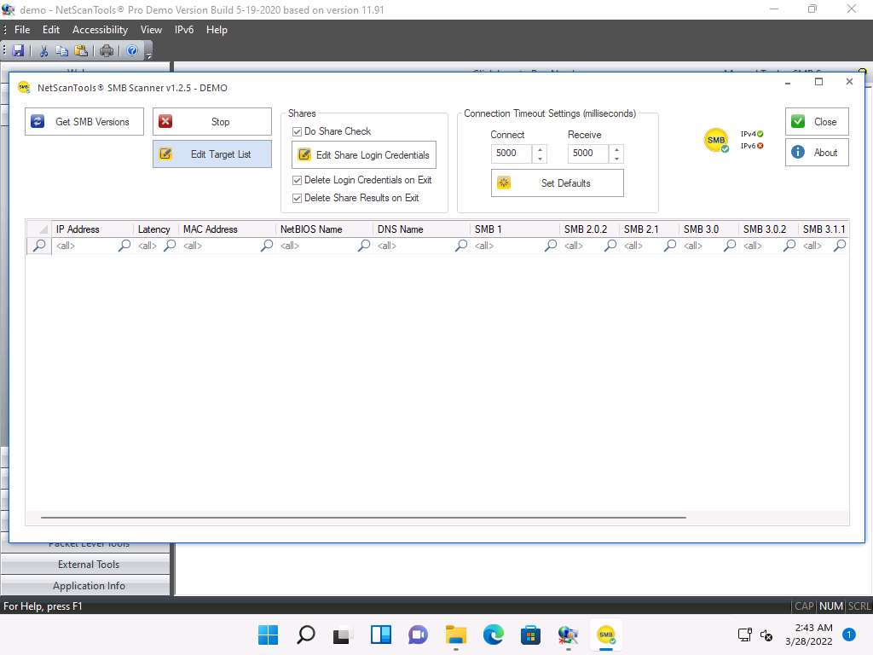Click the Cut scissors toolbar icon
The width and height of the screenshot is (873, 655).
click(43, 50)
